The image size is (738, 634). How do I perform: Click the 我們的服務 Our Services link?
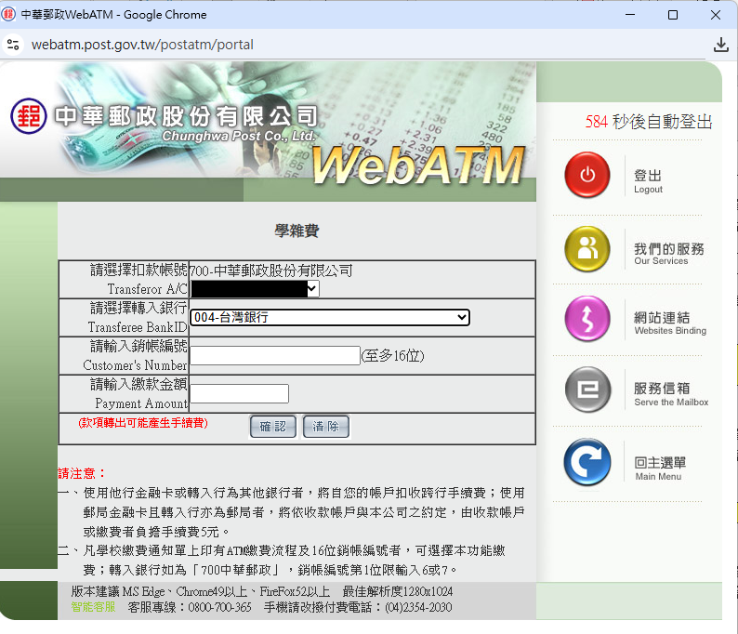(x=669, y=254)
